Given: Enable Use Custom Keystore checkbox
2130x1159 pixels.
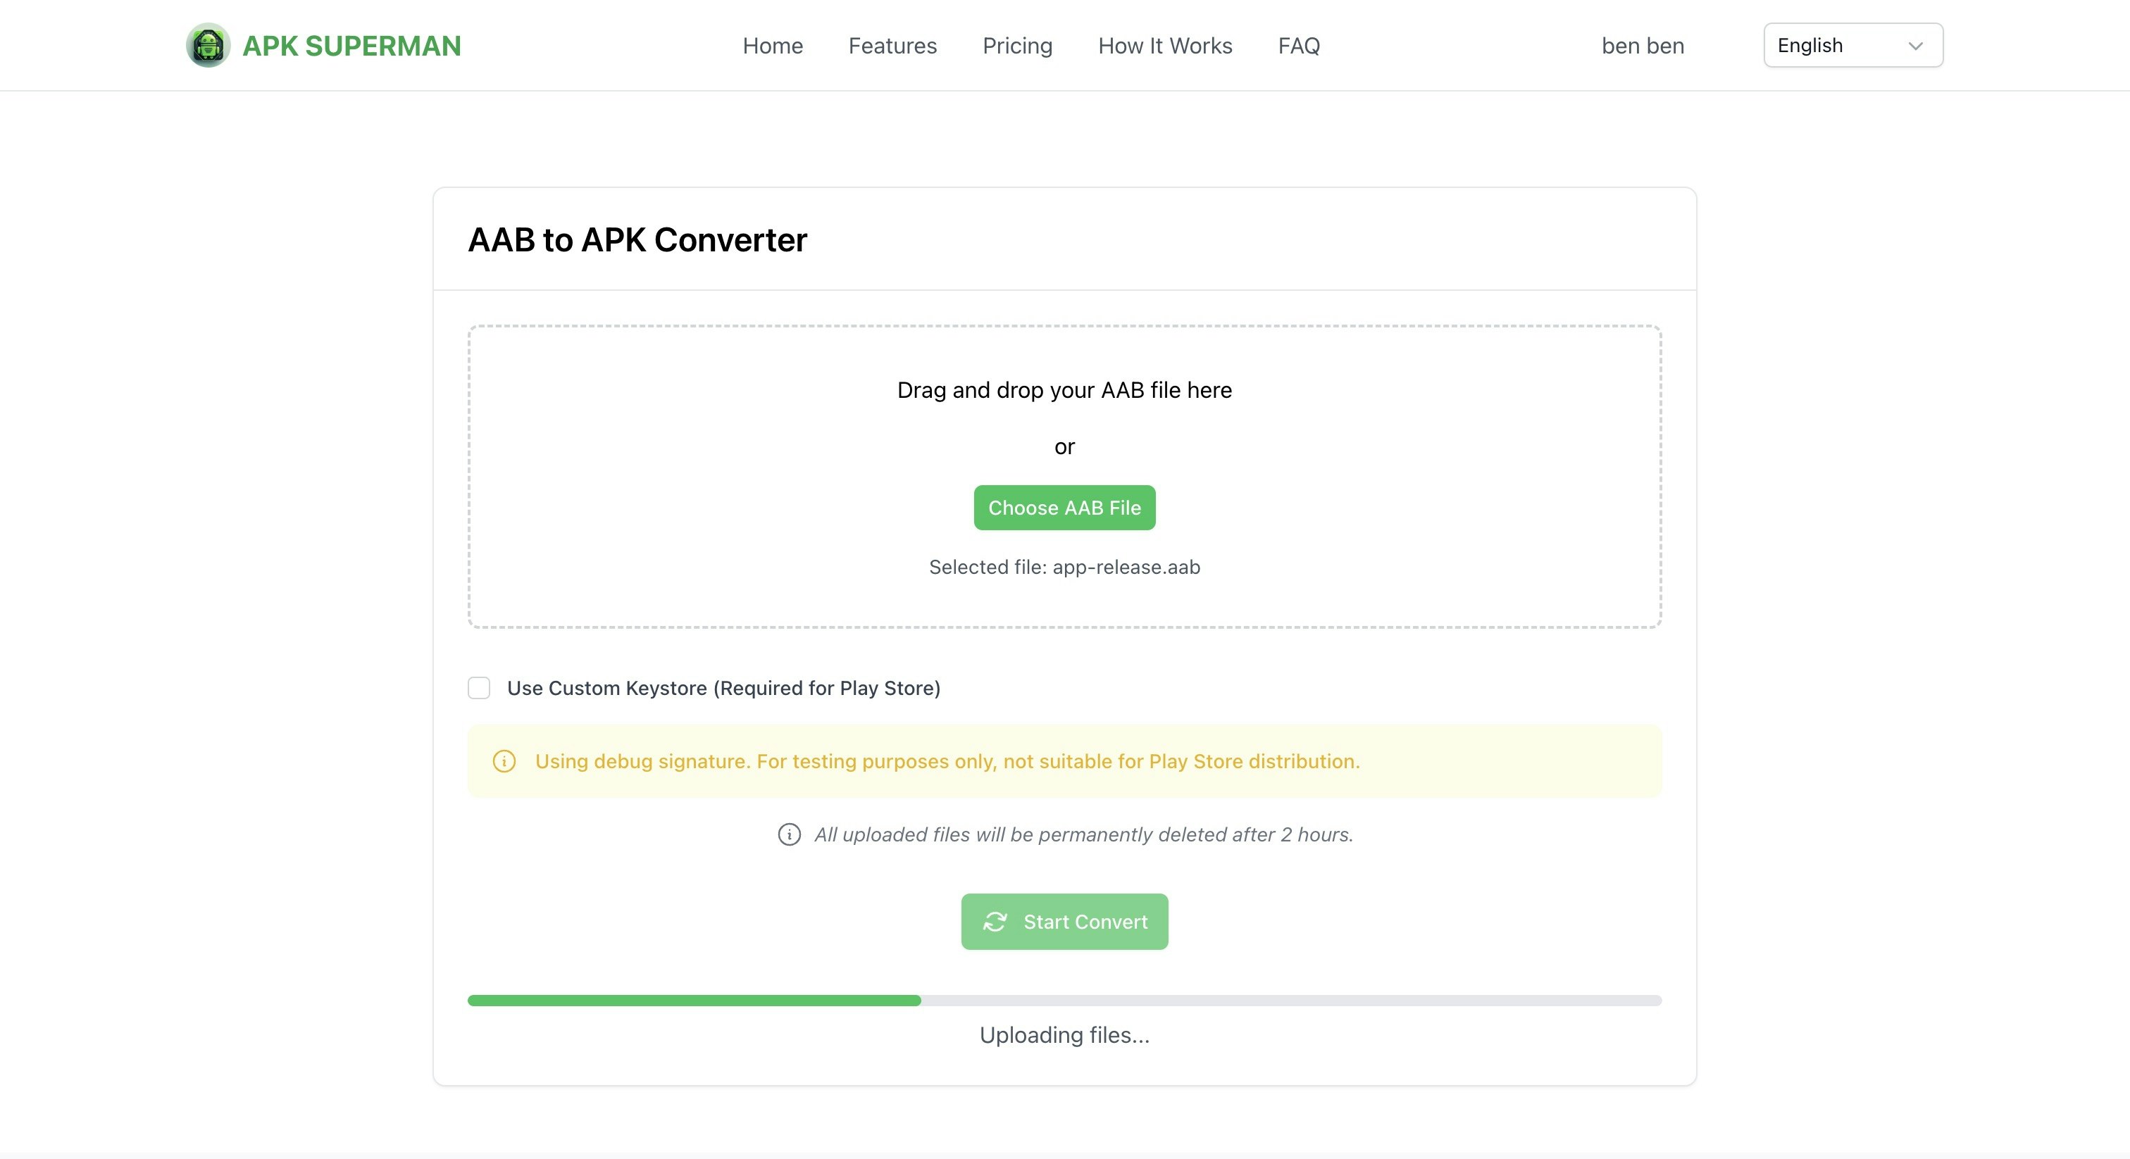Looking at the screenshot, I should pyautogui.click(x=479, y=688).
